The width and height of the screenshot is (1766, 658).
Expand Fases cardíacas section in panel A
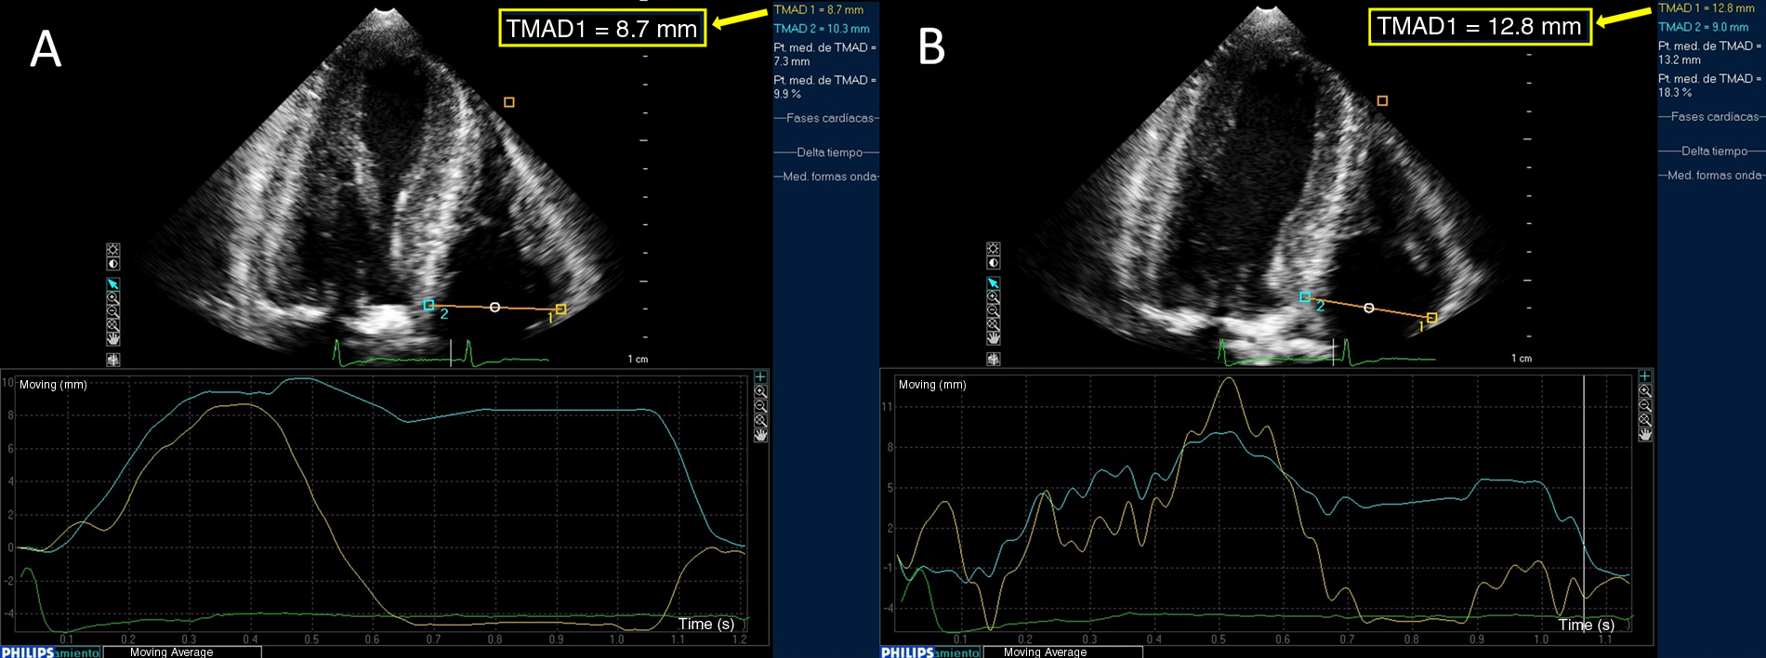tap(826, 118)
